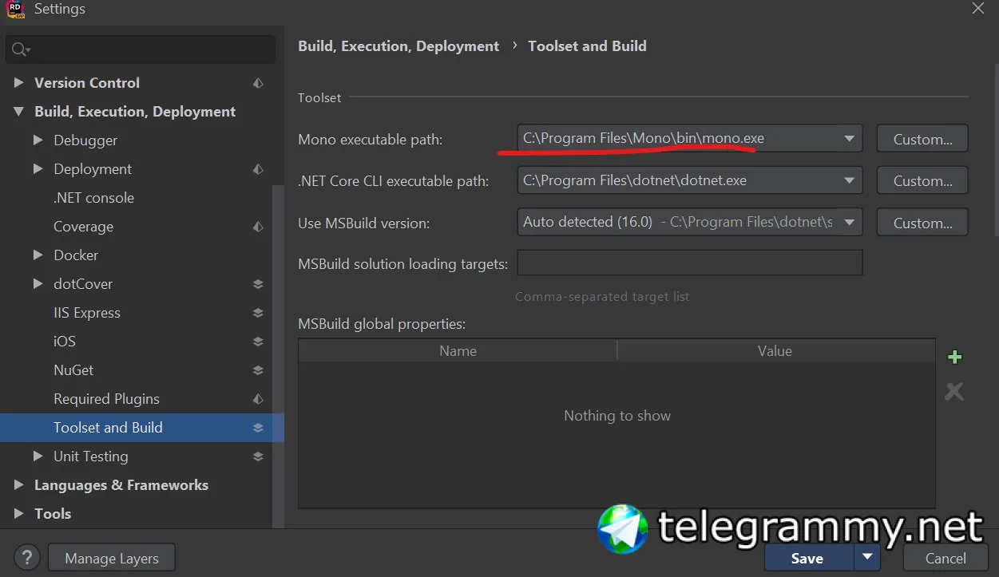Click Custom button for .NET Core CLI
This screenshot has height=577, width=999.
click(x=922, y=180)
